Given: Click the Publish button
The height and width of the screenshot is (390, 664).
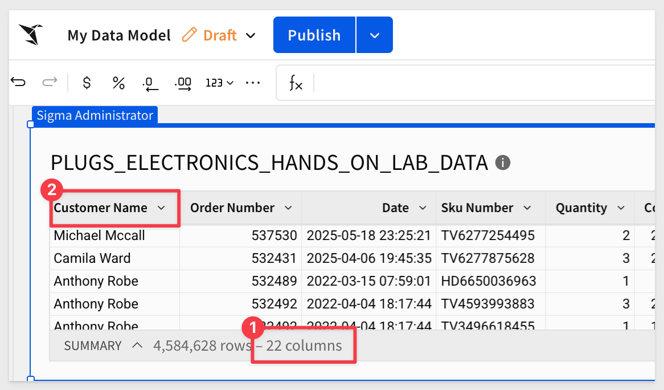Looking at the screenshot, I should (314, 35).
